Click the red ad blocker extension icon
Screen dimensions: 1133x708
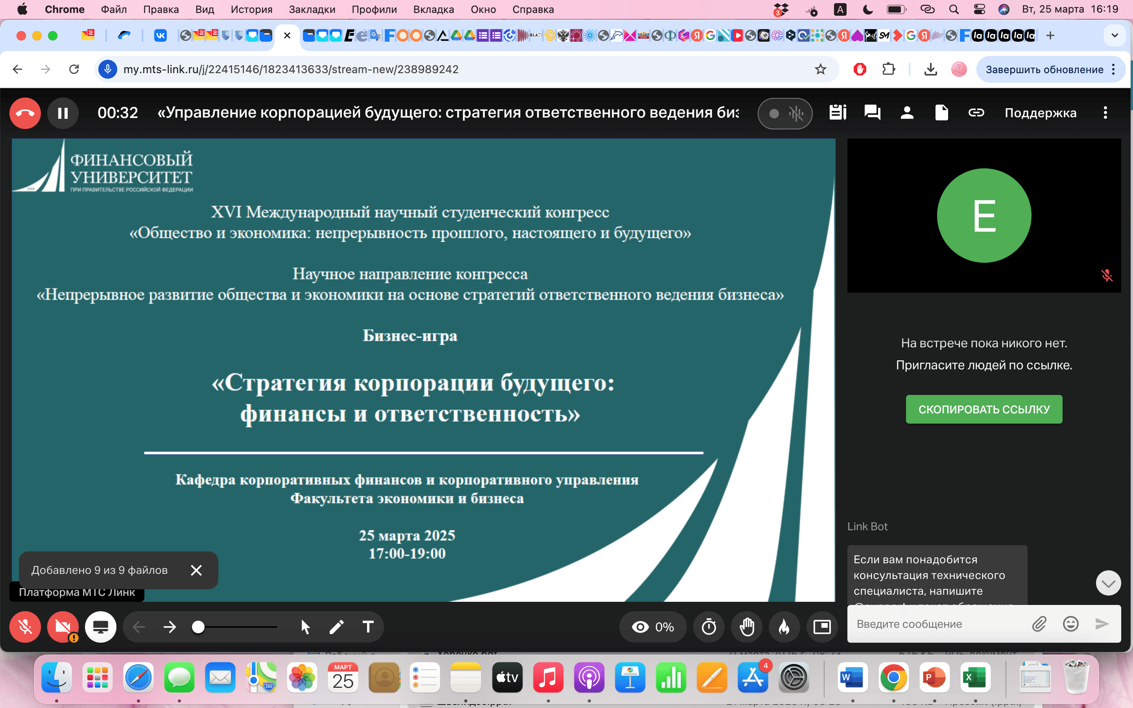coord(860,69)
